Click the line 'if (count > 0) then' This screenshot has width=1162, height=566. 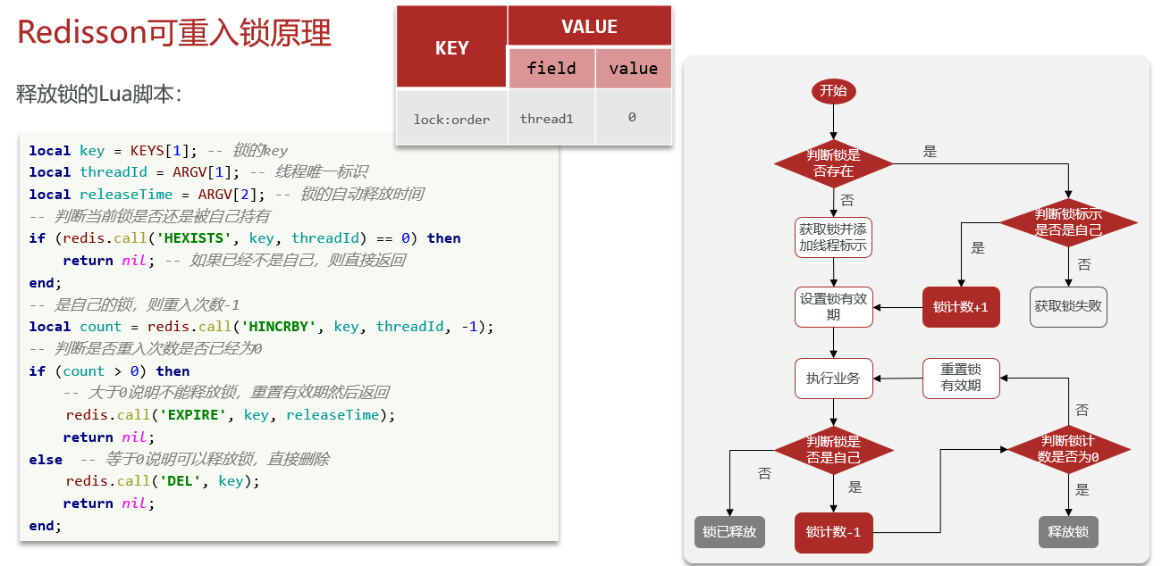click(109, 370)
